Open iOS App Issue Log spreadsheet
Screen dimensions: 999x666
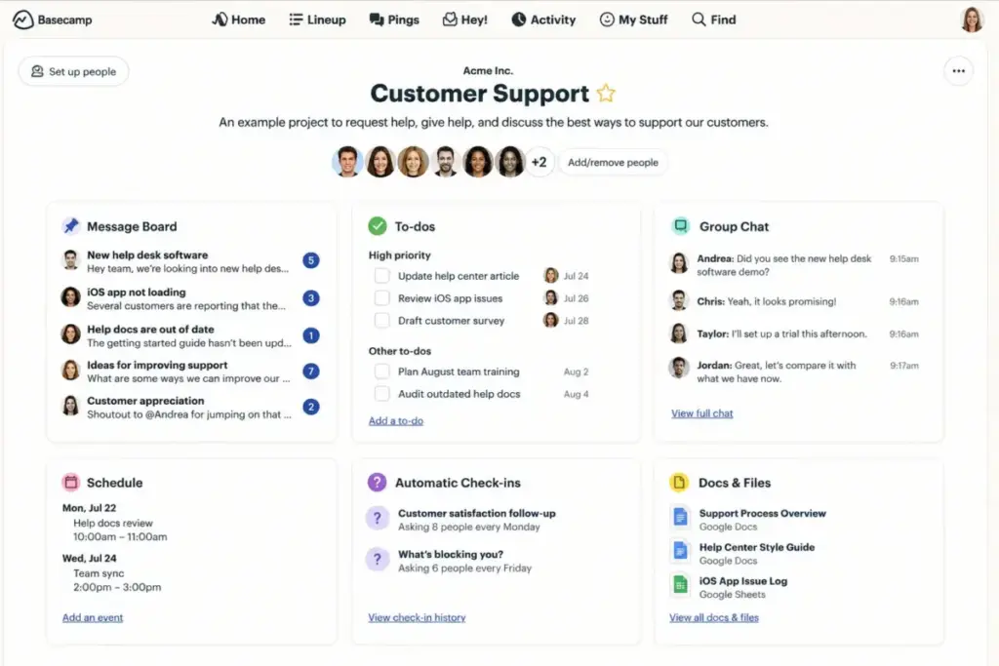(742, 581)
